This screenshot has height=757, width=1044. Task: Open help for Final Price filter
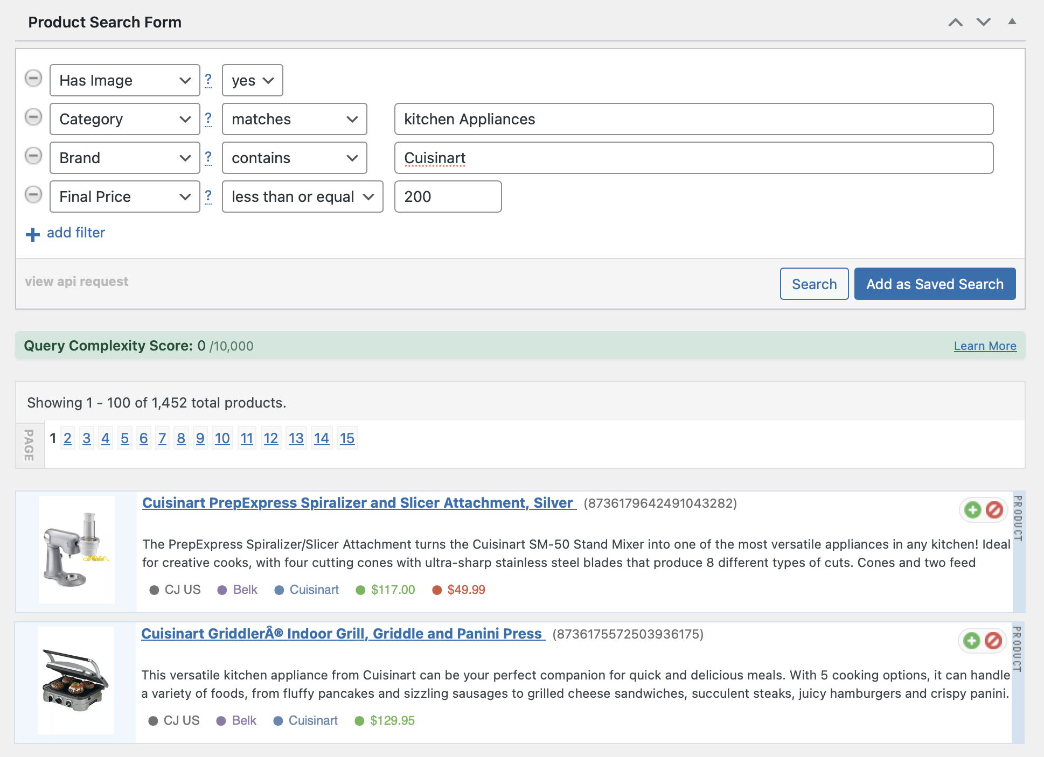point(208,197)
